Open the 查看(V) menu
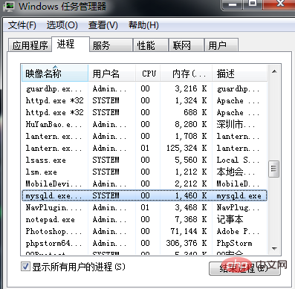 tap(103, 25)
